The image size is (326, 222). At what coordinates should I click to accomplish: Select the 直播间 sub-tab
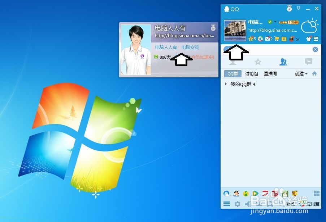click(x=270, y=74)
